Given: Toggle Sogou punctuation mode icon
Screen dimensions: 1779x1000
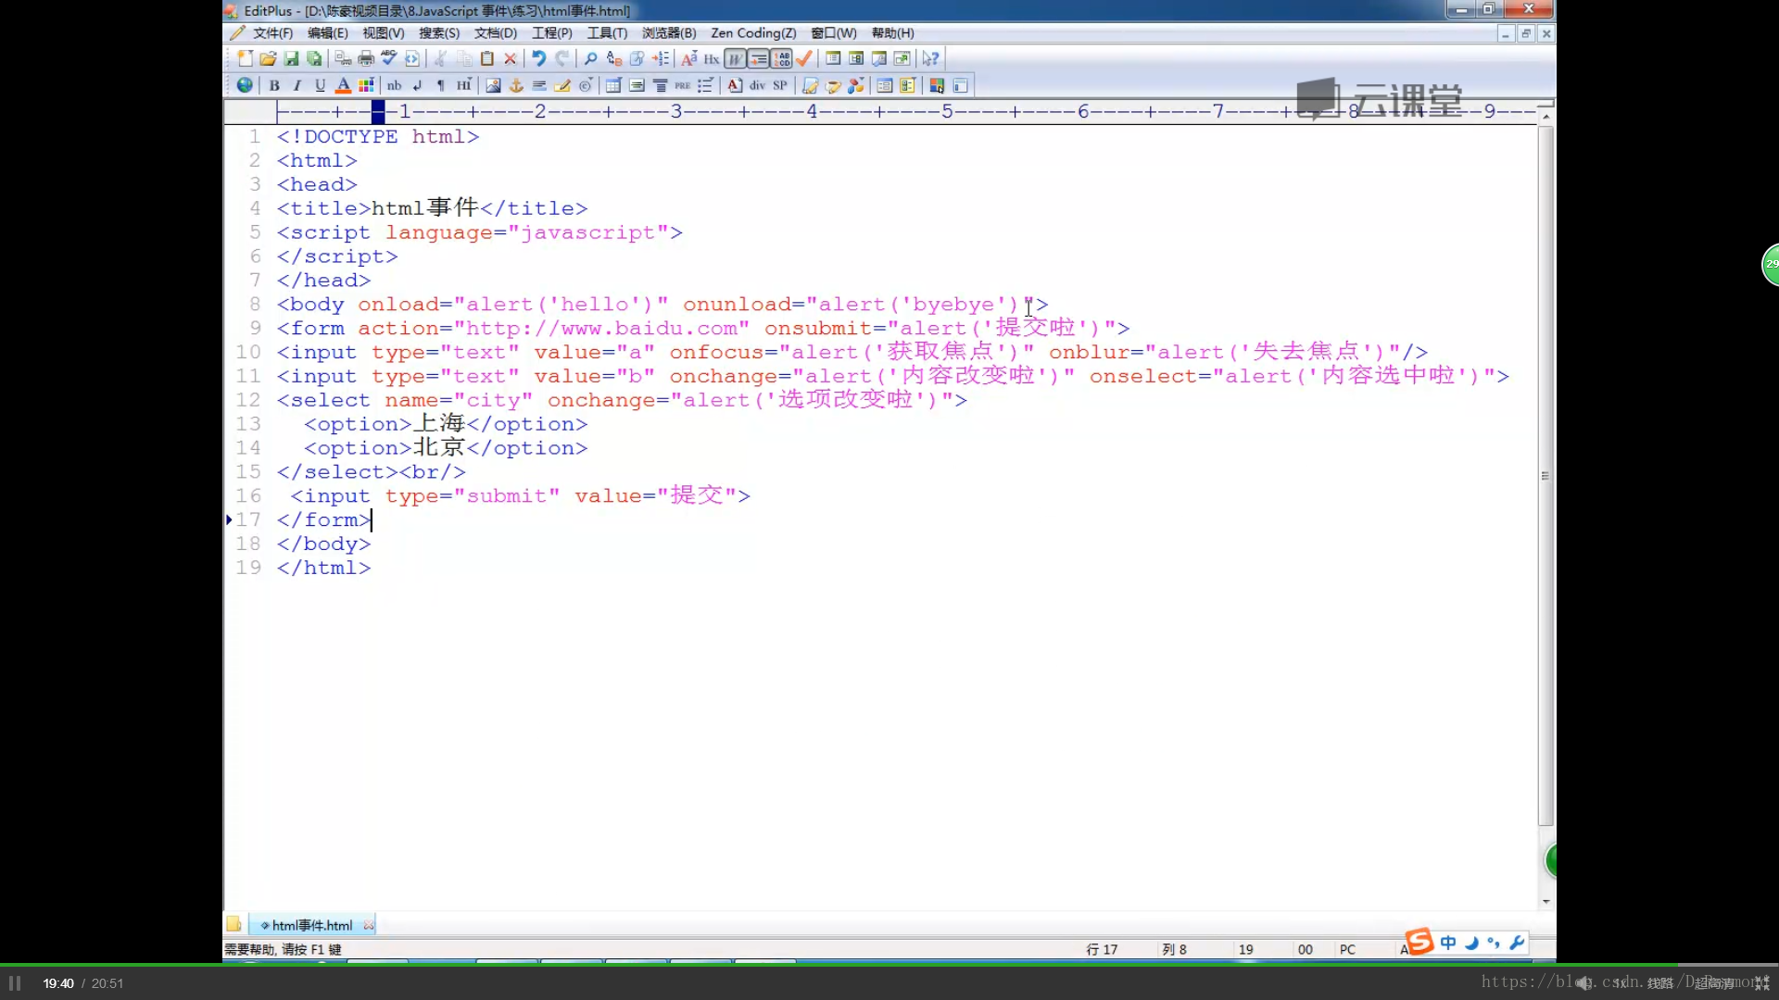Looking at the screenshot, I should (x=1494, y=943).
